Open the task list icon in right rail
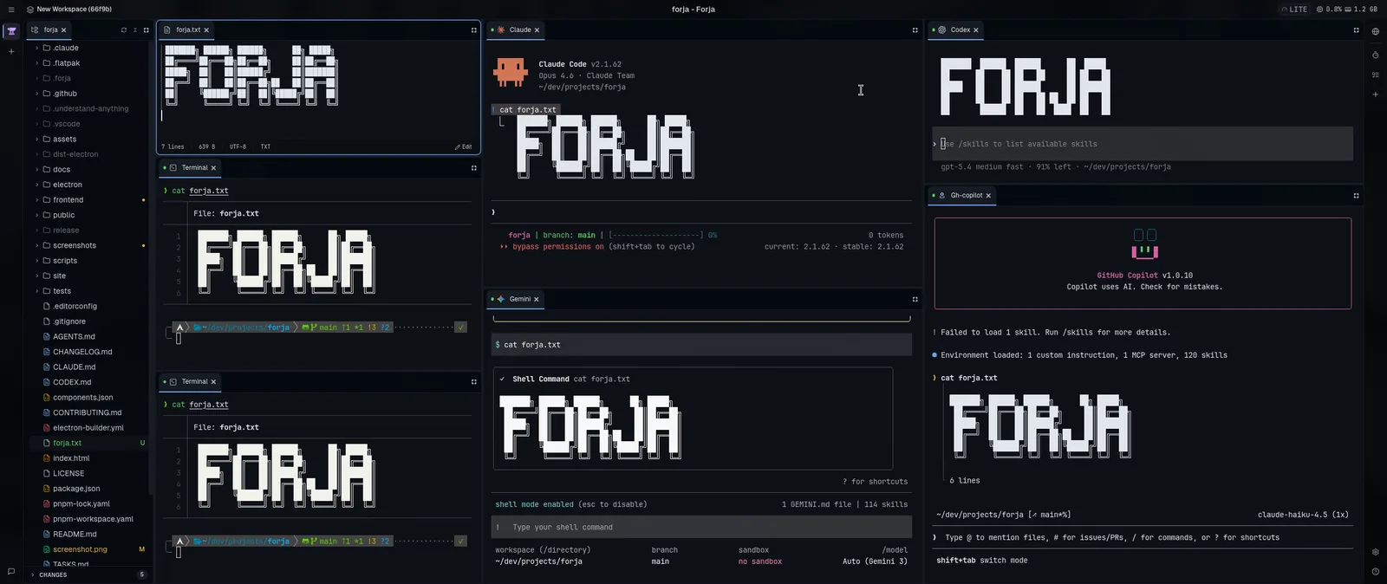 1376,75
